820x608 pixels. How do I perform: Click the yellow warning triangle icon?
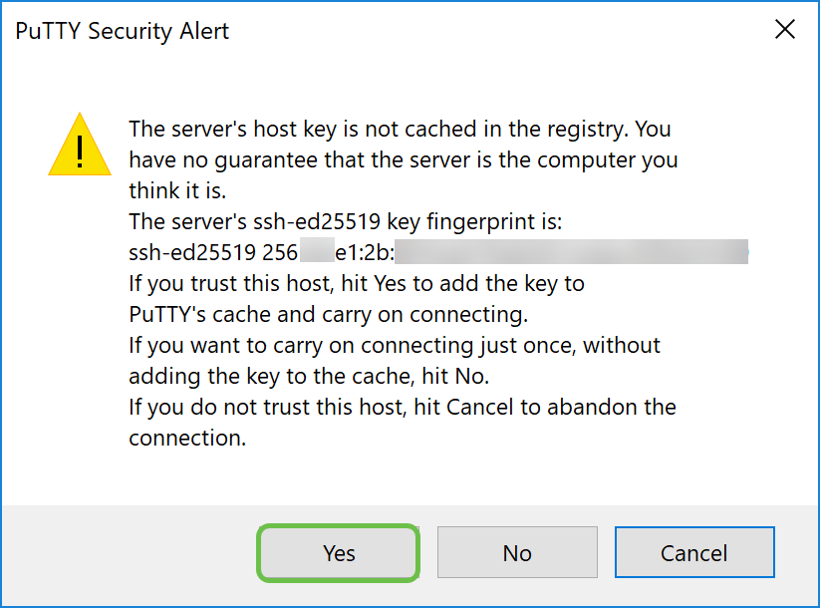[80, 146]
